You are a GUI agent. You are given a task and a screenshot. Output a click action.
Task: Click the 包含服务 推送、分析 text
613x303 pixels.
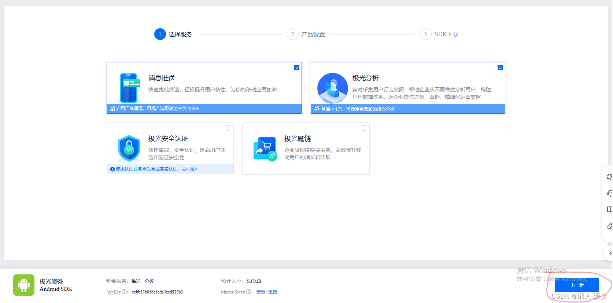143,281
